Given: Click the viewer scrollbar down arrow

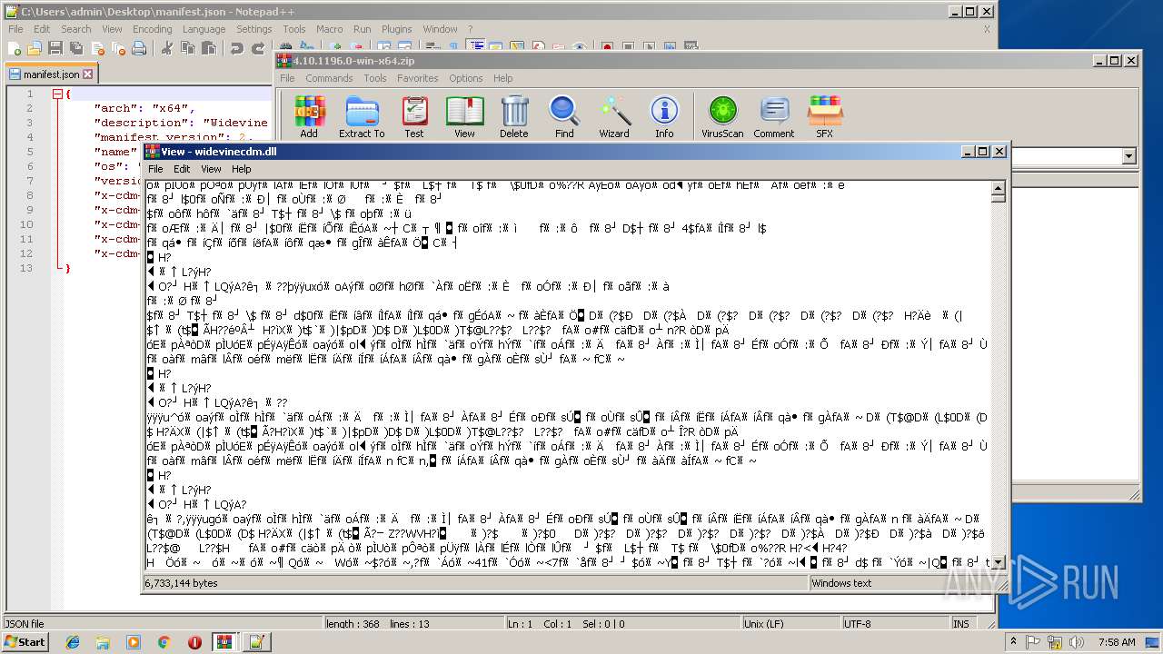Looking at the screenshot, I should coord(998,562).
